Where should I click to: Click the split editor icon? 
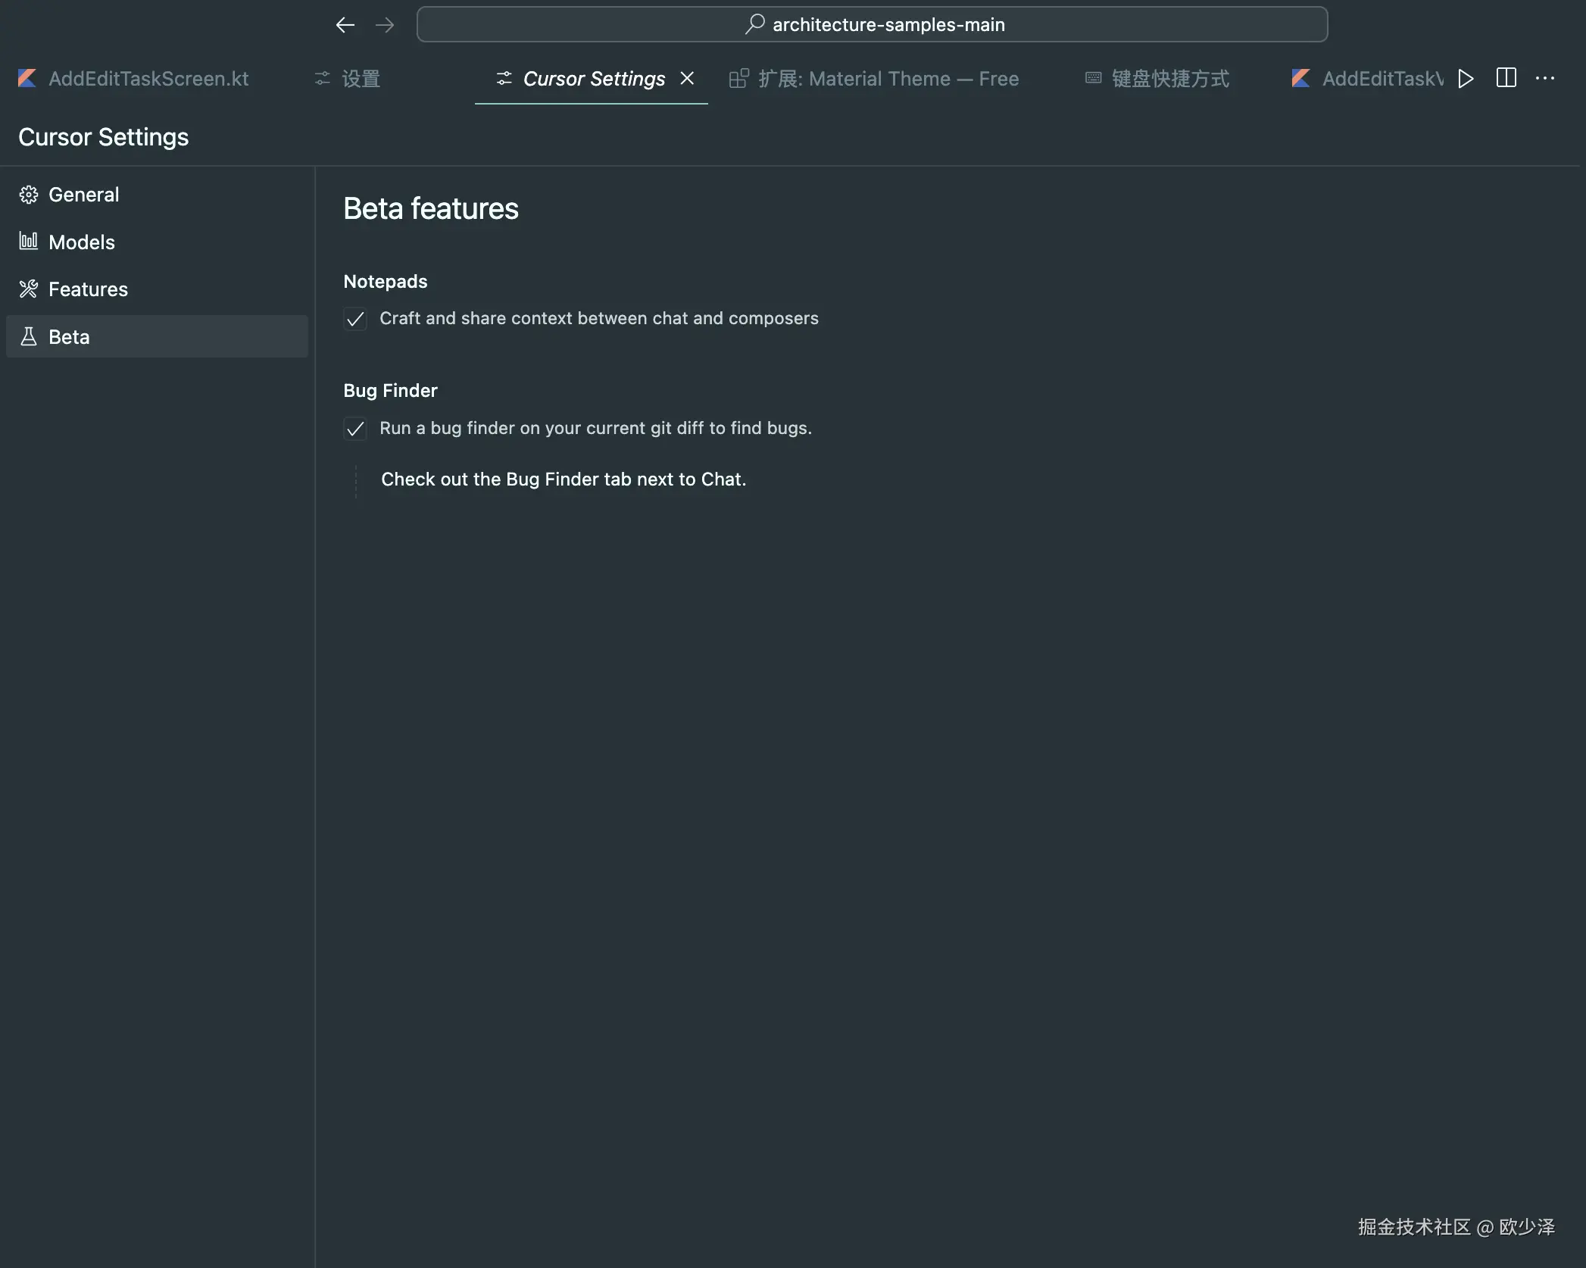point(1506,78)
